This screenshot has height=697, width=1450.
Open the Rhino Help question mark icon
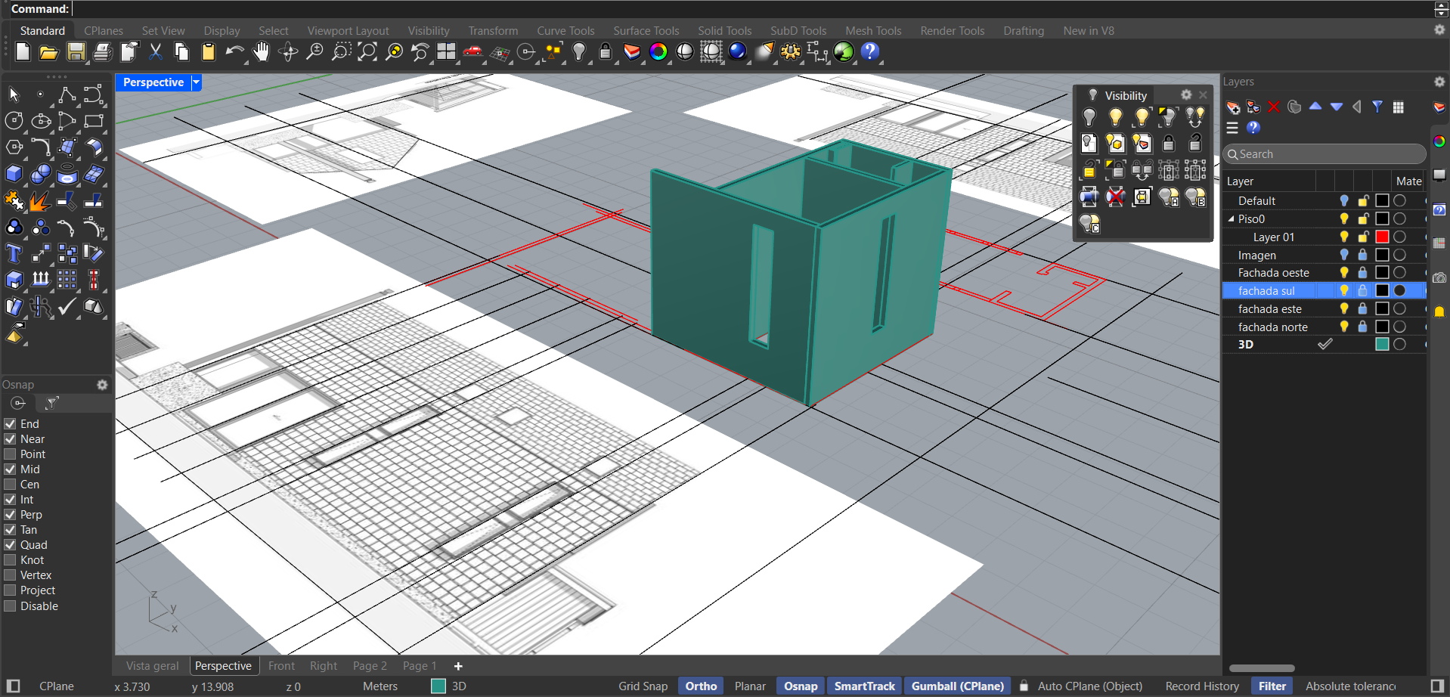coord(870,52)
